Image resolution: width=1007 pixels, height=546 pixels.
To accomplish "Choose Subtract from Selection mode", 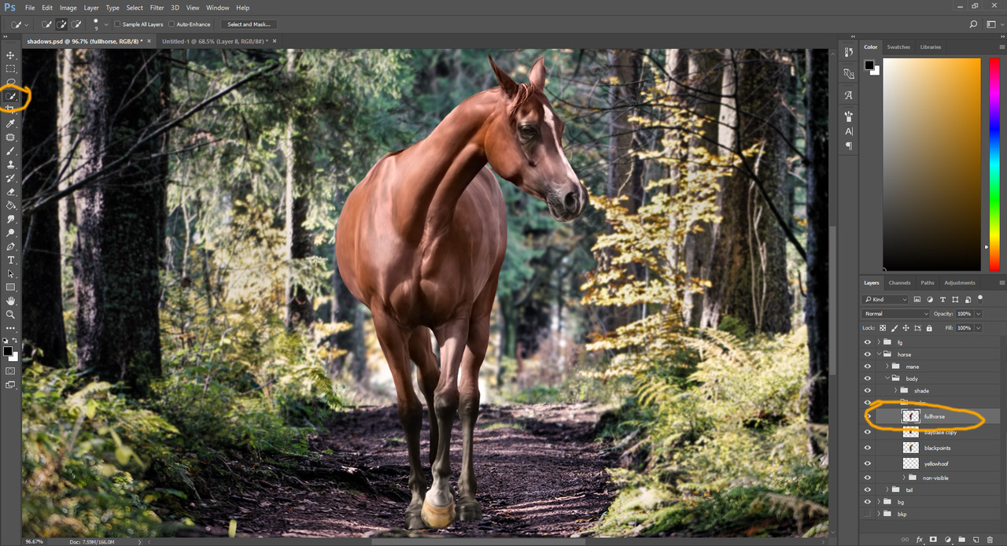I will 76,24.
